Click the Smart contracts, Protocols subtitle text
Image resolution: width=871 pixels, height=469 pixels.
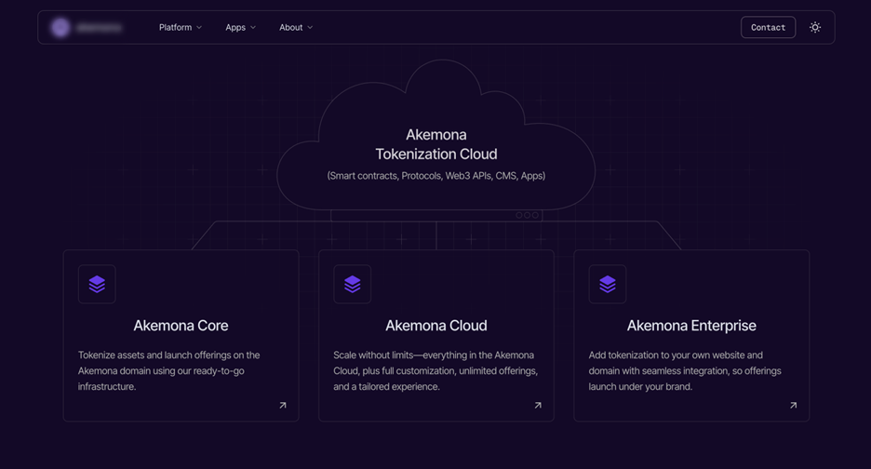pos(435,176)
